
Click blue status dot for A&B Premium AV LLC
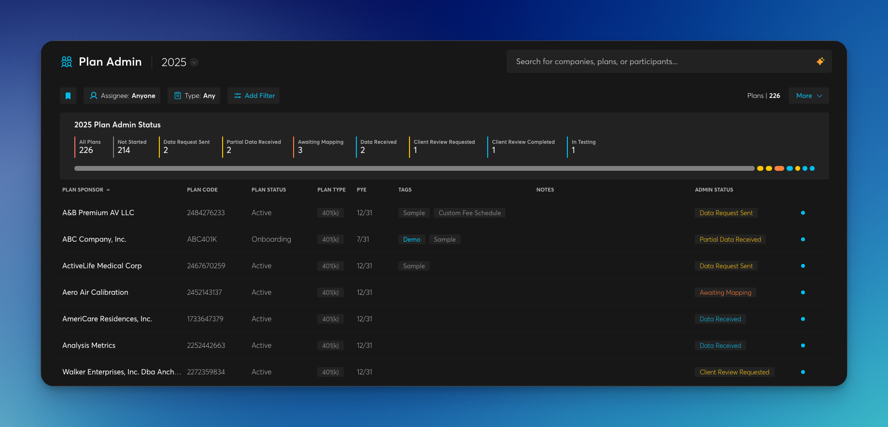pyautogui.click(x=803, y=213)
